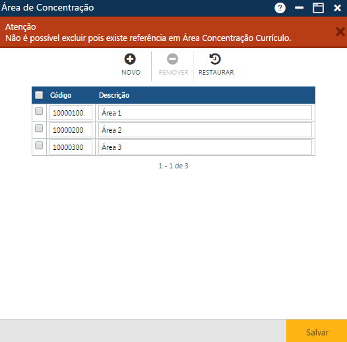Sort by the Código column header

(x=61, y=95)
